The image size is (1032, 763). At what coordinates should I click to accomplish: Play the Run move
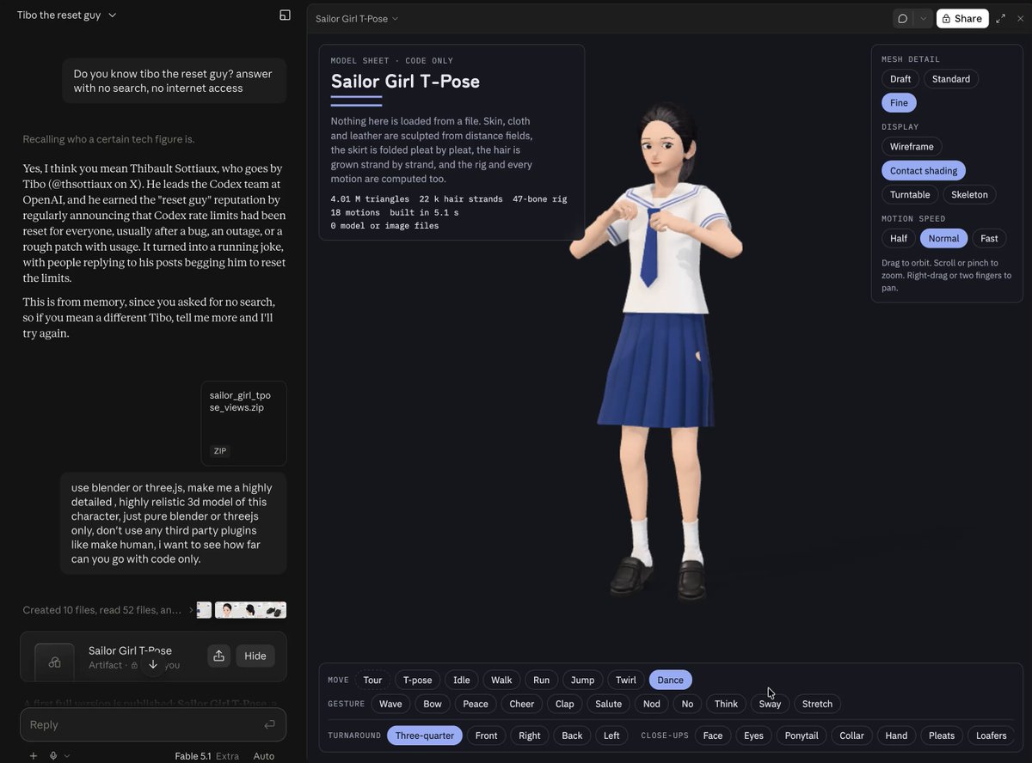point(541,681)
